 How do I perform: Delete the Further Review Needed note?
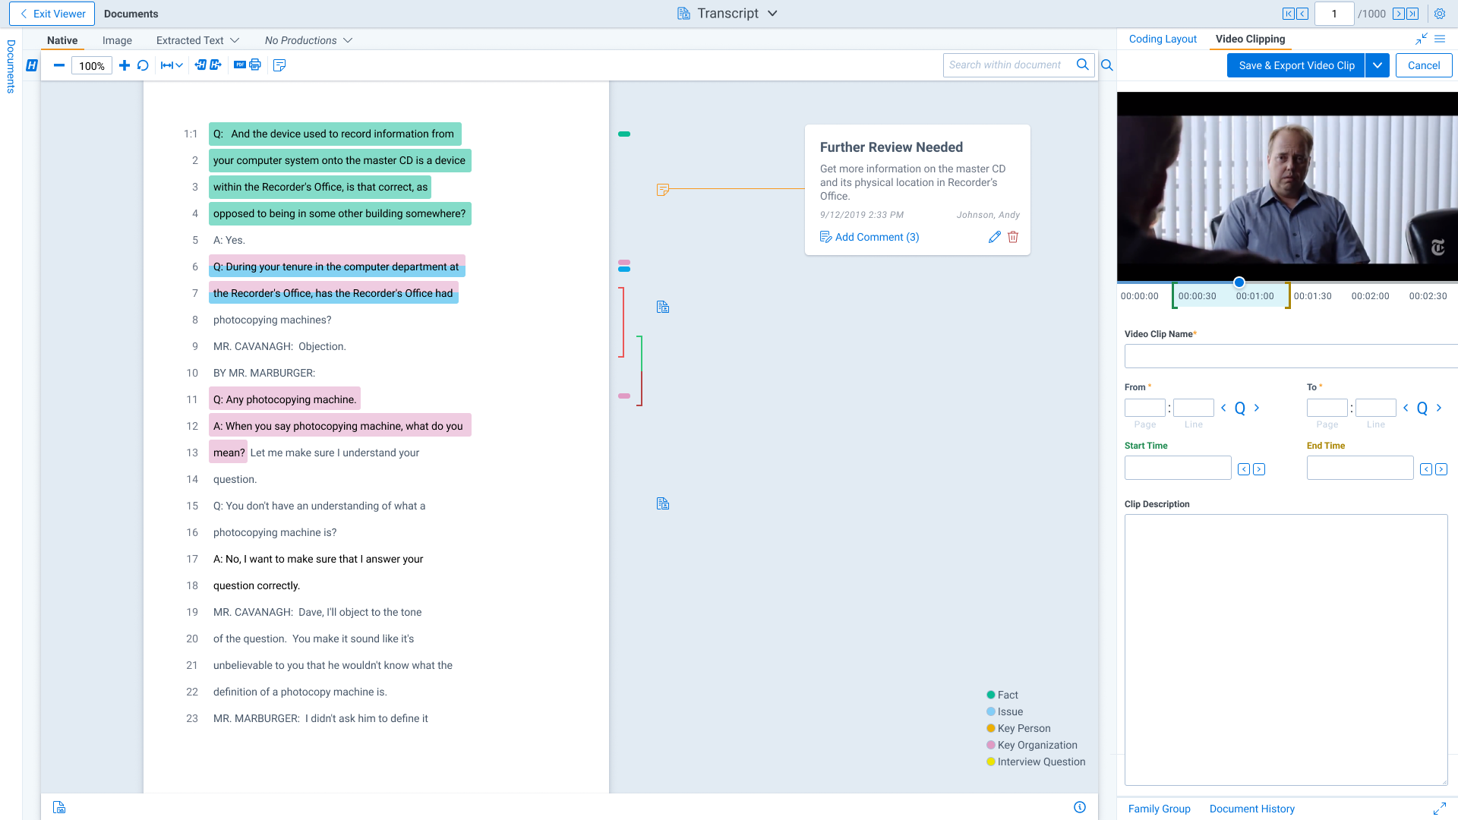tap(1013, 237)
